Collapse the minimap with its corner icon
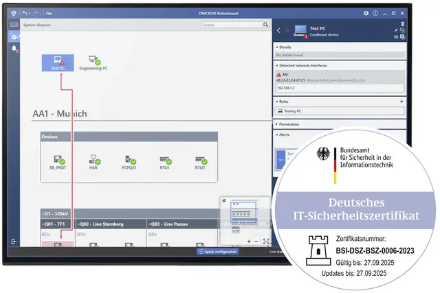The width and height of the screenshot is (440, 293). click(224, 200)
